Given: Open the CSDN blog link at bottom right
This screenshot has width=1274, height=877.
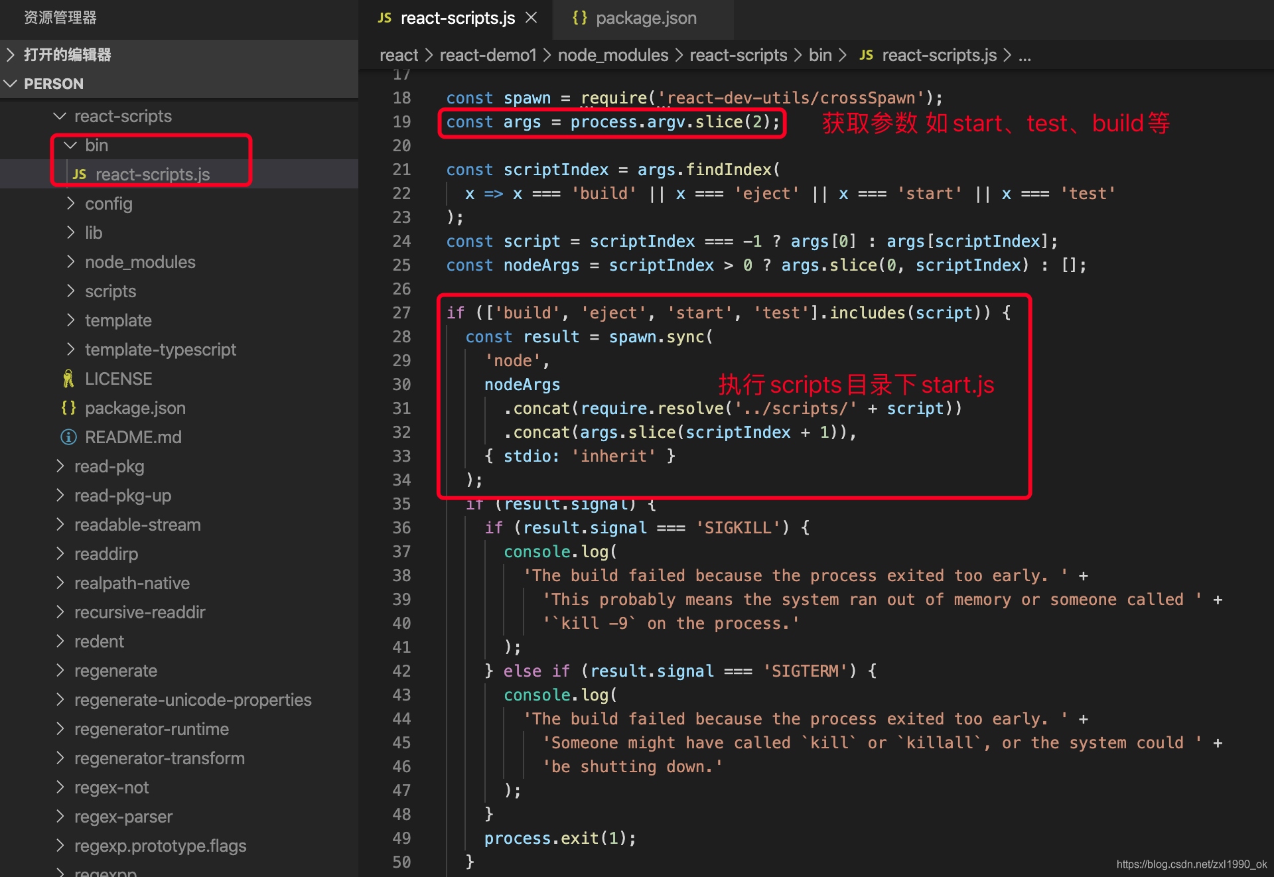Looking at the screenshot, I should pyautogui.click(x=1191, y=864).
